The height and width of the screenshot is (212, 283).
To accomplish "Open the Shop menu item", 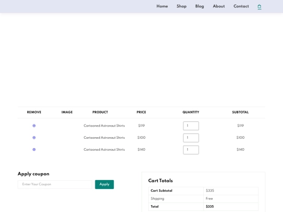I will click(181, 6).
